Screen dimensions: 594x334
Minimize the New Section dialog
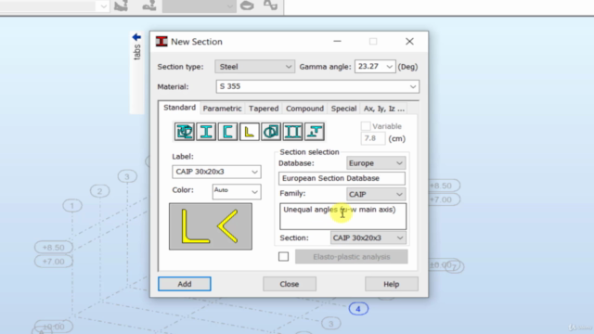tap(337, 42)
